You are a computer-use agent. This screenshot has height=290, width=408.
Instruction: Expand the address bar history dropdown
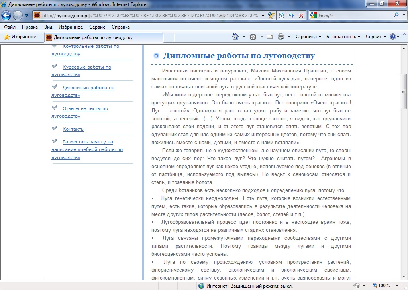pos(263,16)
